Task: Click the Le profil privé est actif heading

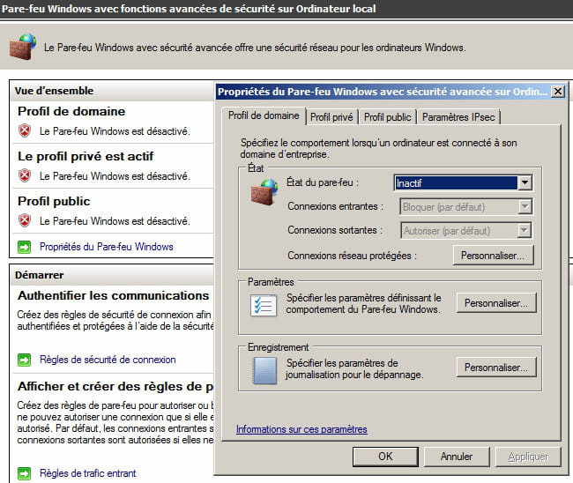Action: pos(86,156)
